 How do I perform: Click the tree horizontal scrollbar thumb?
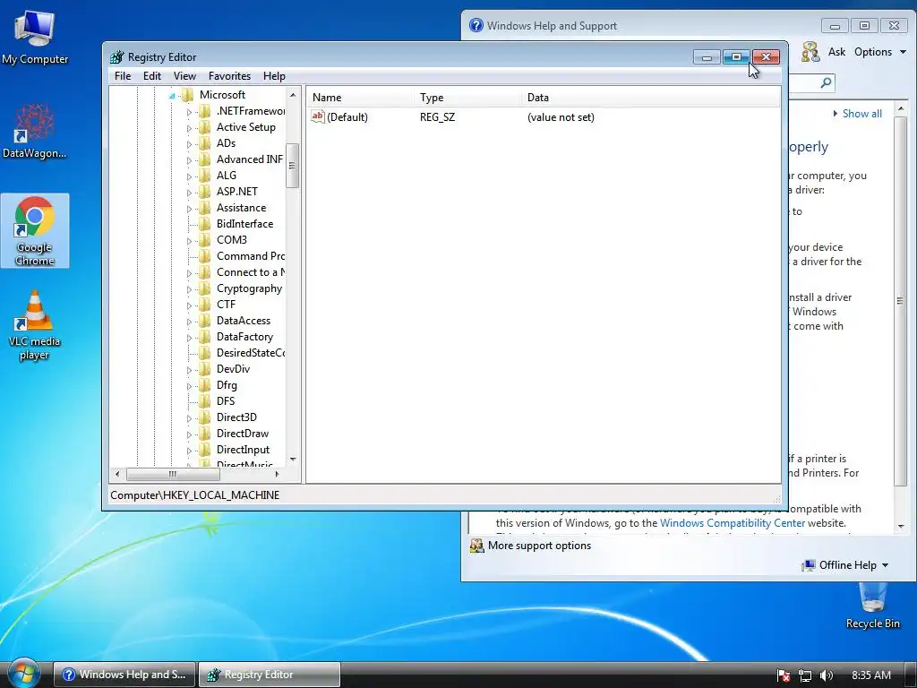(x=173, y=474)
